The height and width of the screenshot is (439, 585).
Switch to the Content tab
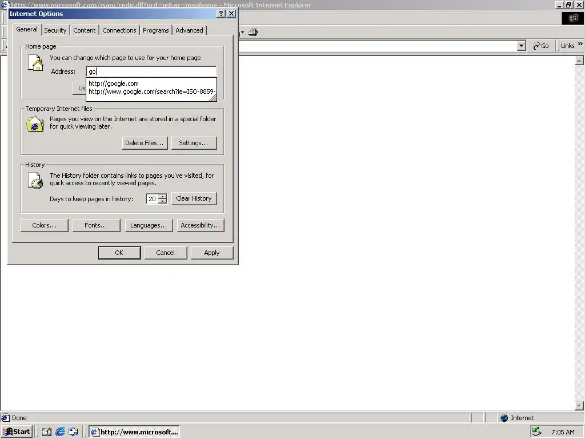coord(85,30)
